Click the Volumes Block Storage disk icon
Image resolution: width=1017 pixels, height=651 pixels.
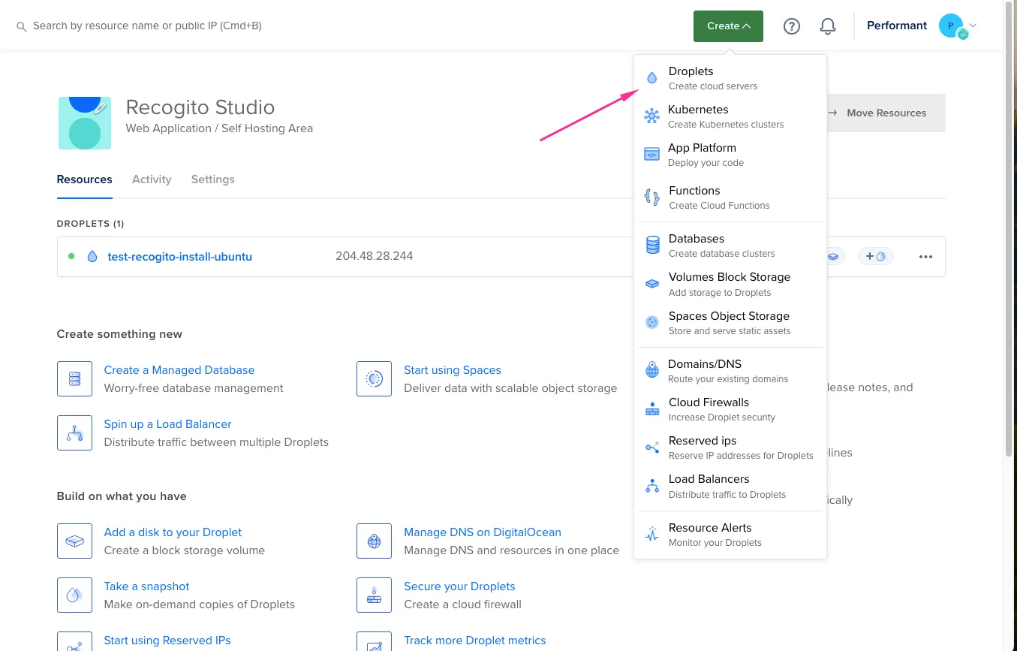point(652,285)
